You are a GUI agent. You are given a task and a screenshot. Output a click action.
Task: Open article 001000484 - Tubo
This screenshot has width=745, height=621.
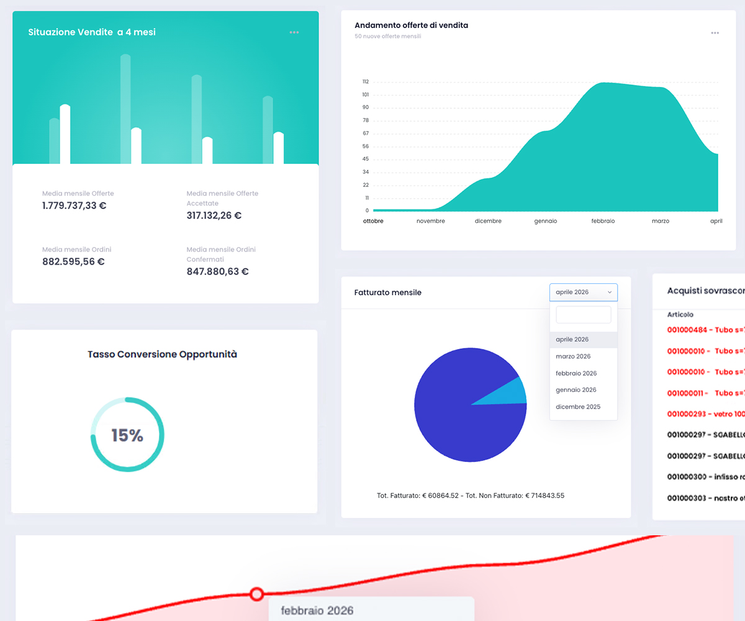point(706,330)
